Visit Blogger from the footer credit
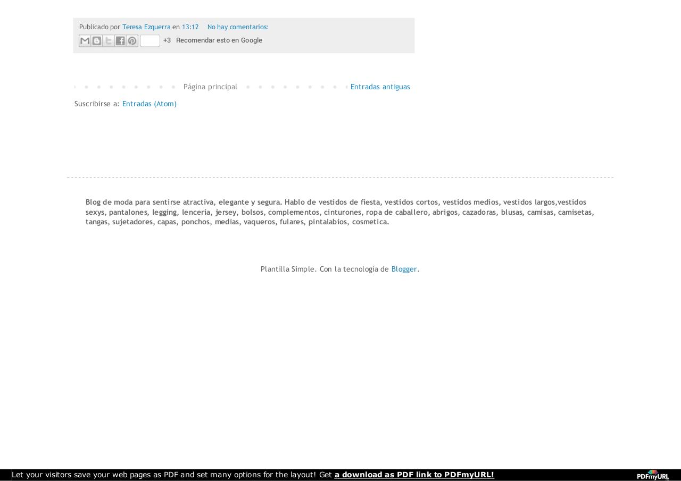Screen dimensions: 681x481 [404, 269]
